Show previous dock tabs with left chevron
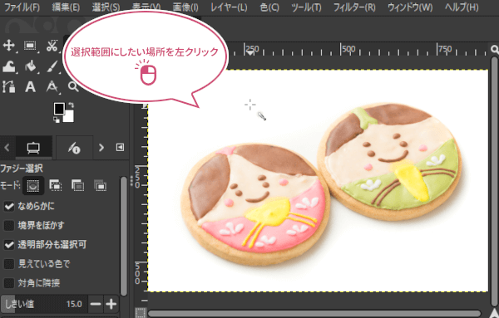This screenshot has height=318, width=499. pos(7,148)
